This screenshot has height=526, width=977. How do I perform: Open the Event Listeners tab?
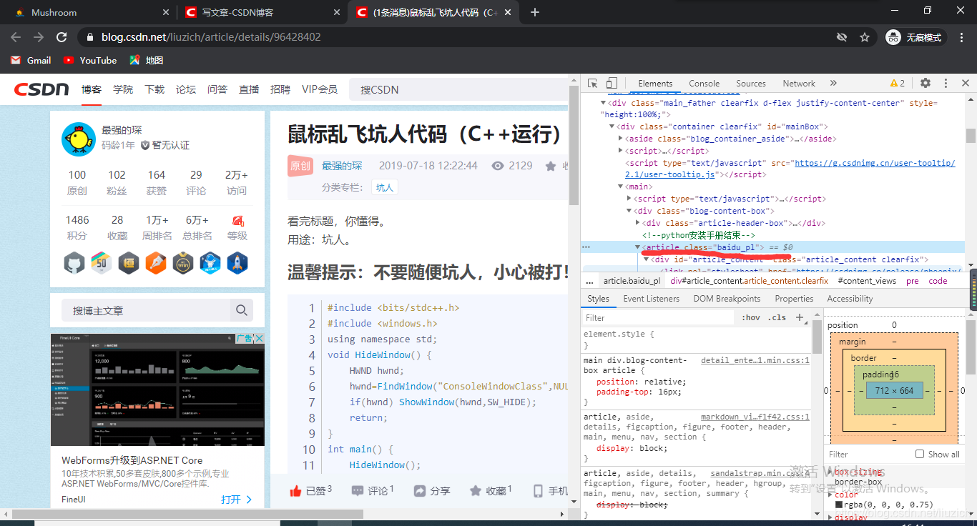point(652,299)
